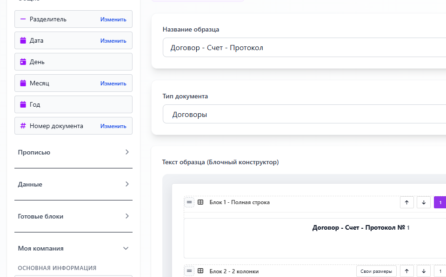Expand the Данные section

(x=73, y=184)
